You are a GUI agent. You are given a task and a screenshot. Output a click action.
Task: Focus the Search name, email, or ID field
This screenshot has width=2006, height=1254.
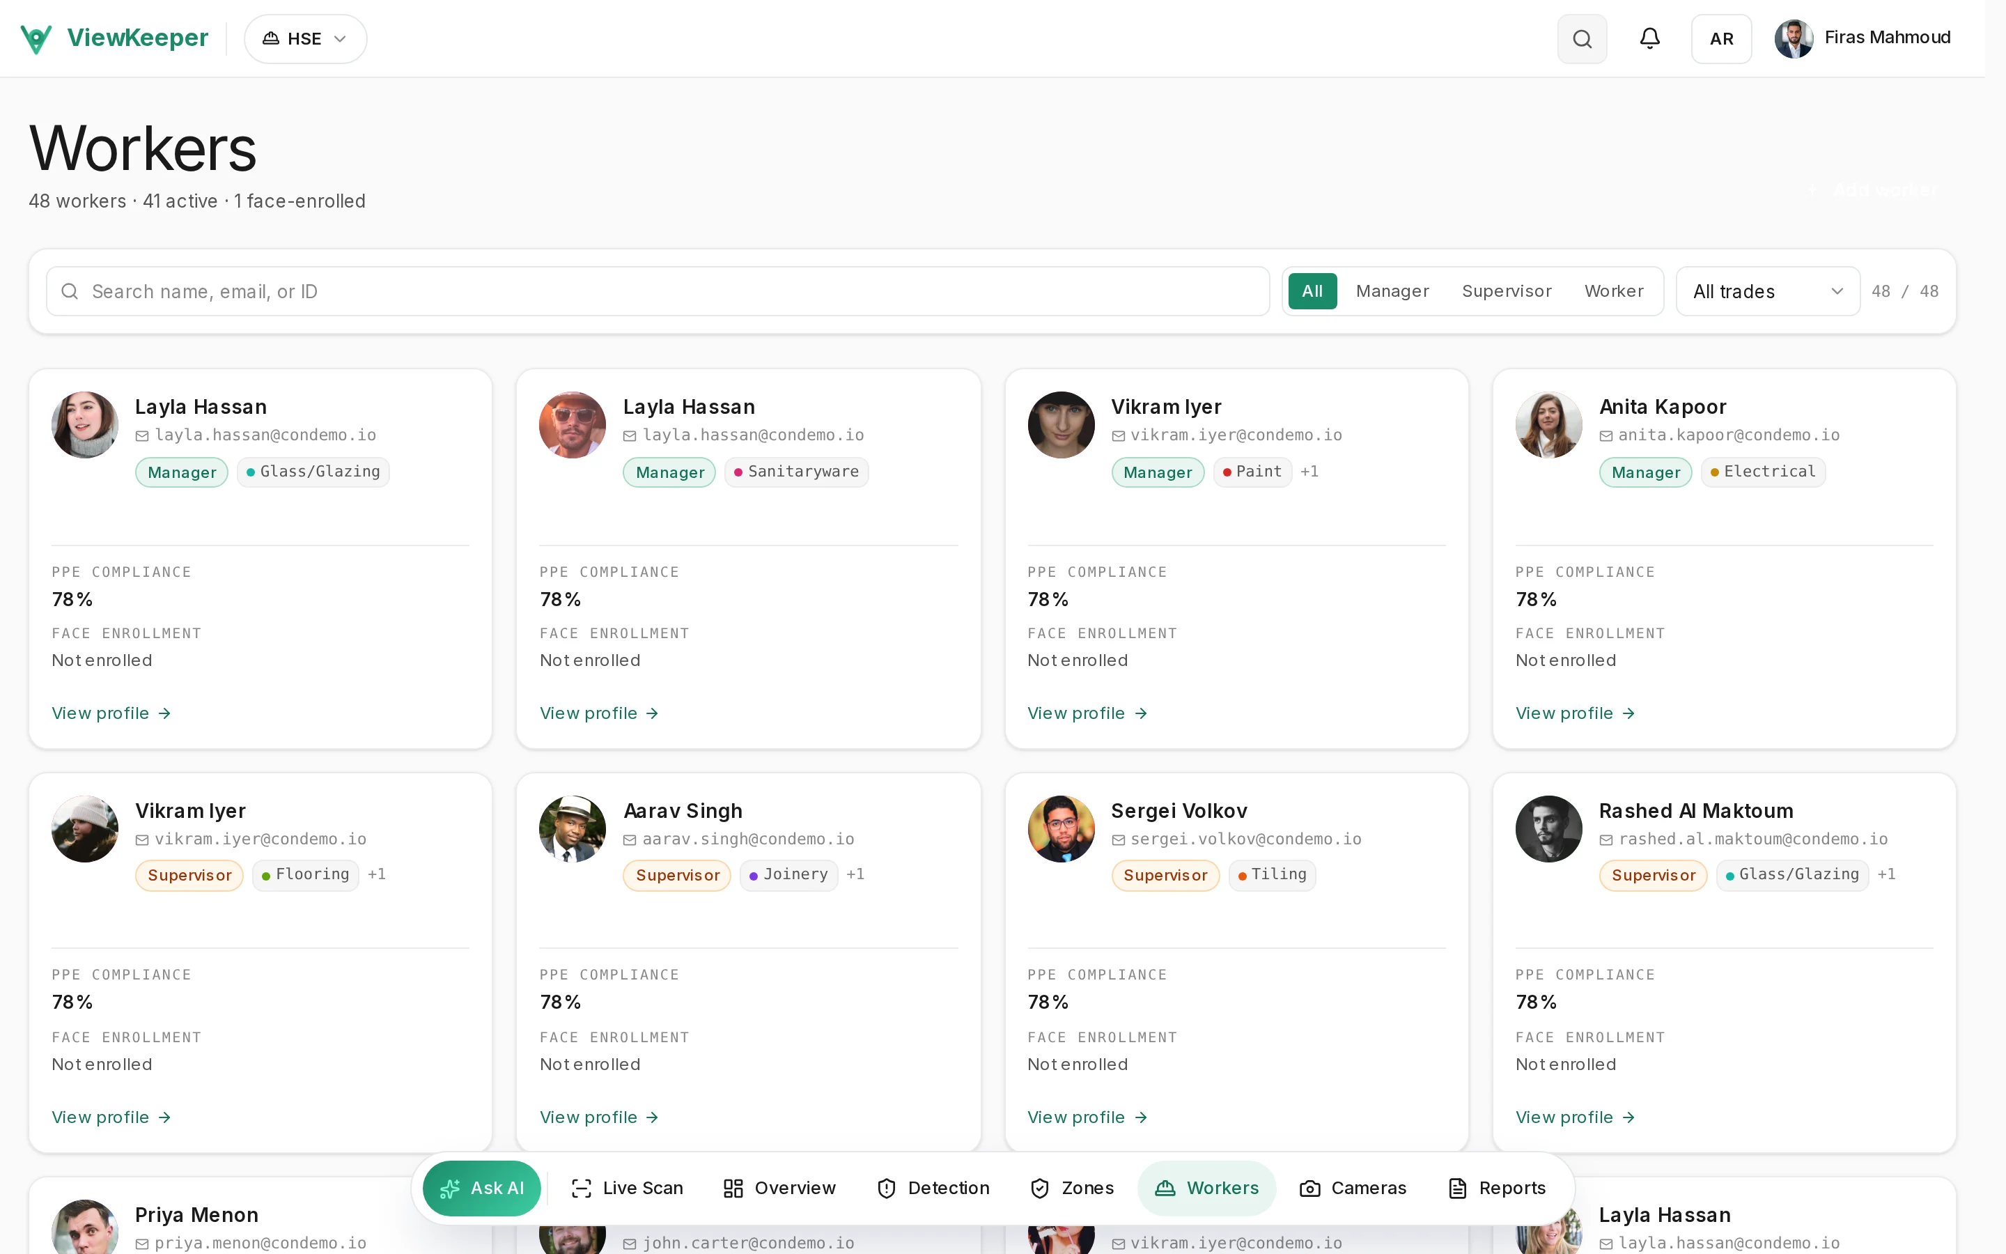coord(658,291)
